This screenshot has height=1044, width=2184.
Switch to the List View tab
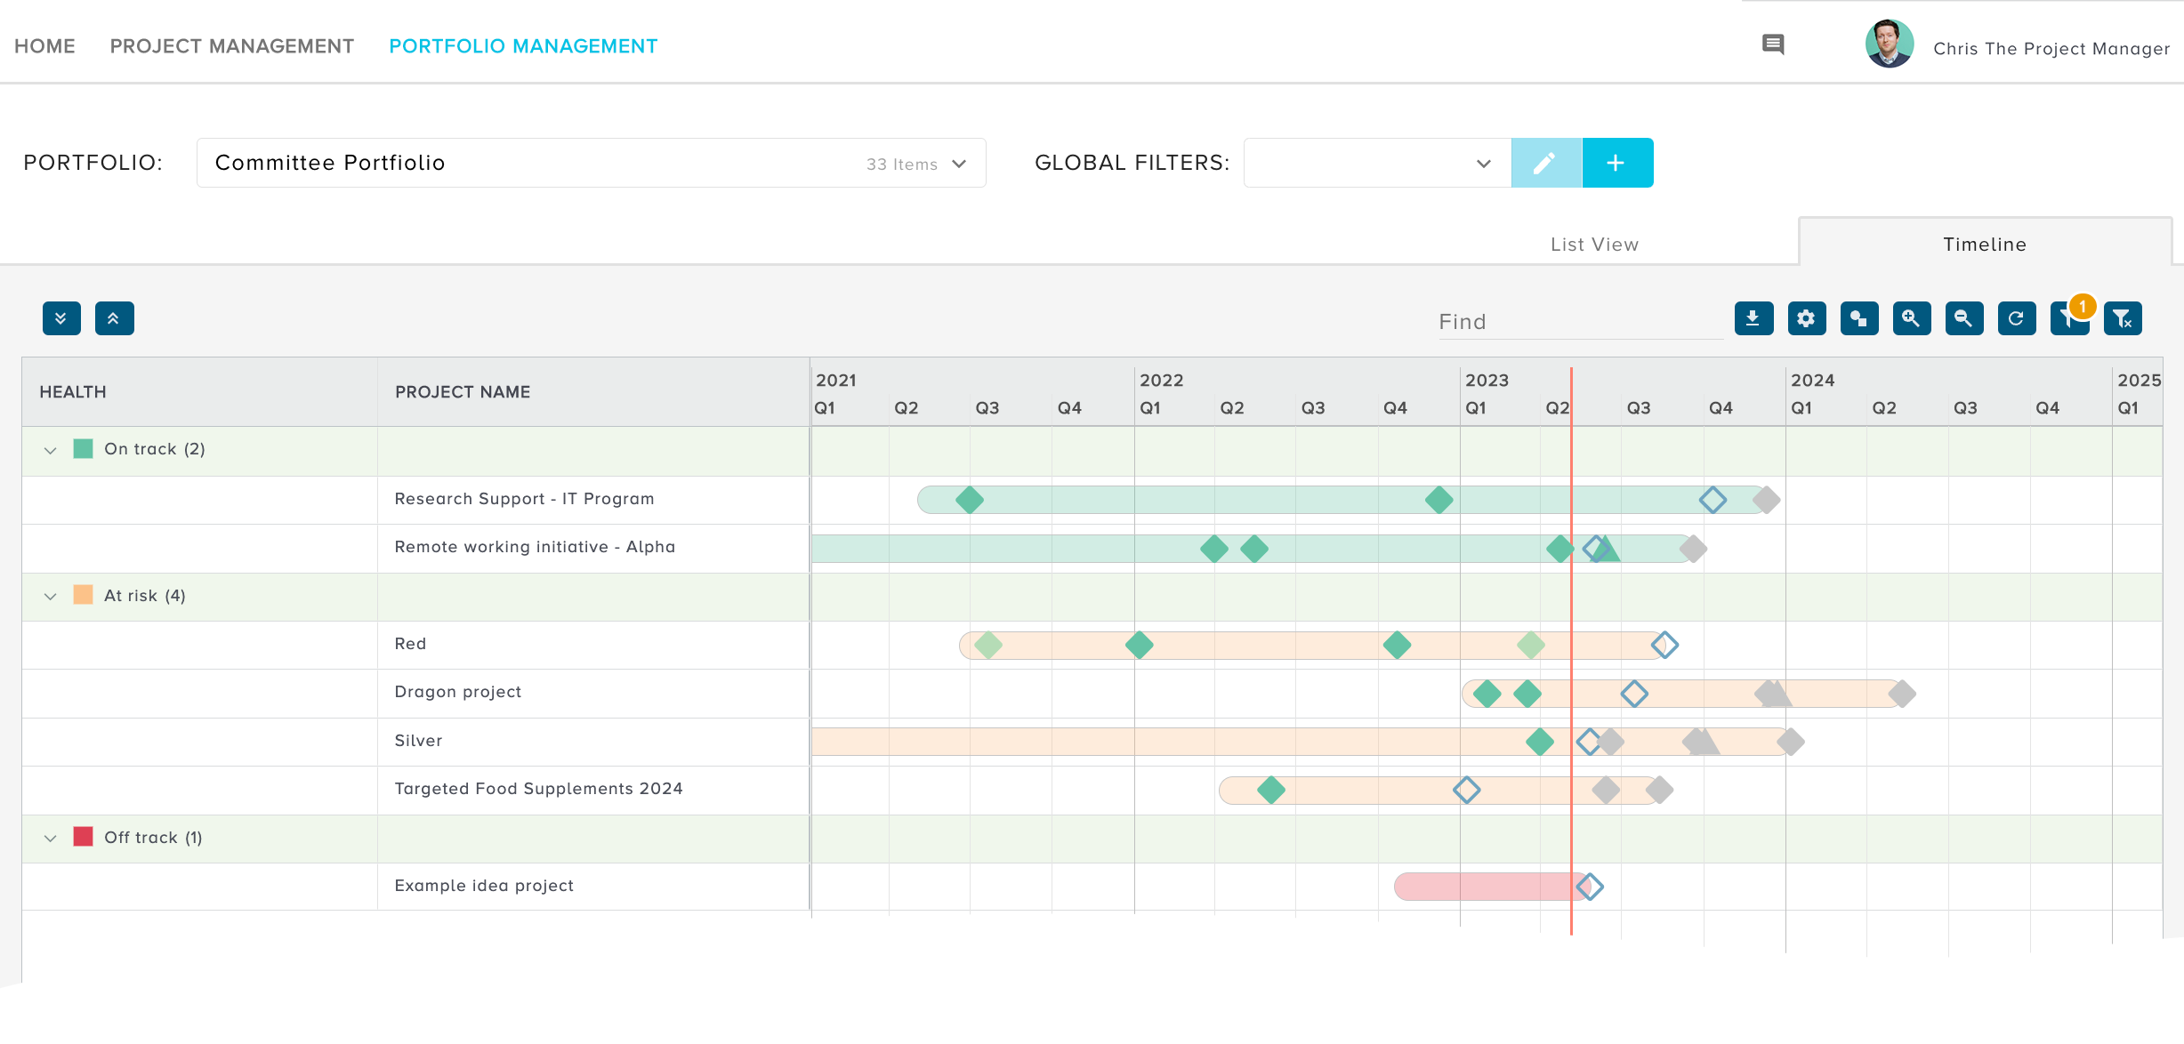tap(1594, 244)
